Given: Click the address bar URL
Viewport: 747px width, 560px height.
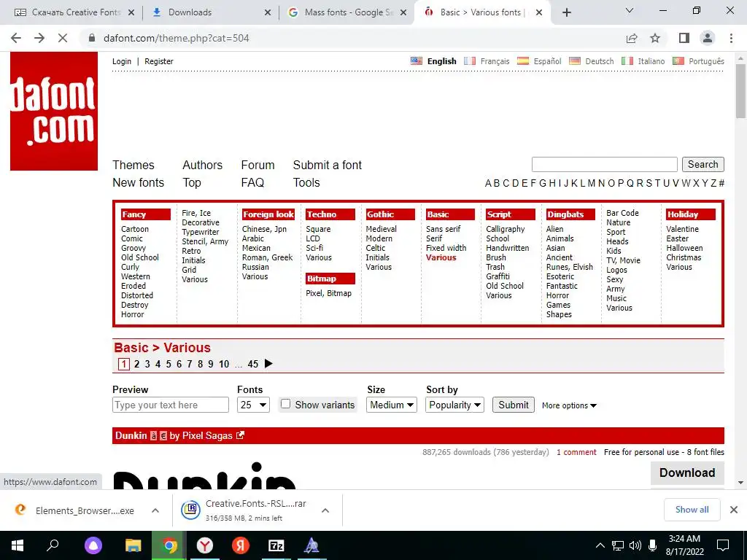Looking at the screenshot, I should click(177, 38).
